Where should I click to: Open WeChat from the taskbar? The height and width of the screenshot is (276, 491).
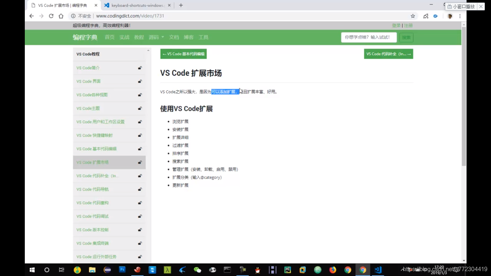[x=197, y=270]
